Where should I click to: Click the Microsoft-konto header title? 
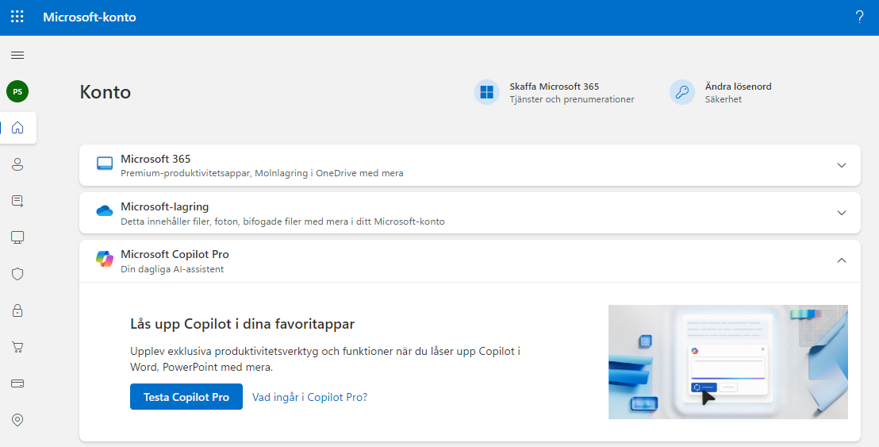90,17
